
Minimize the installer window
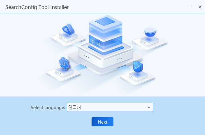click(191, 7)
